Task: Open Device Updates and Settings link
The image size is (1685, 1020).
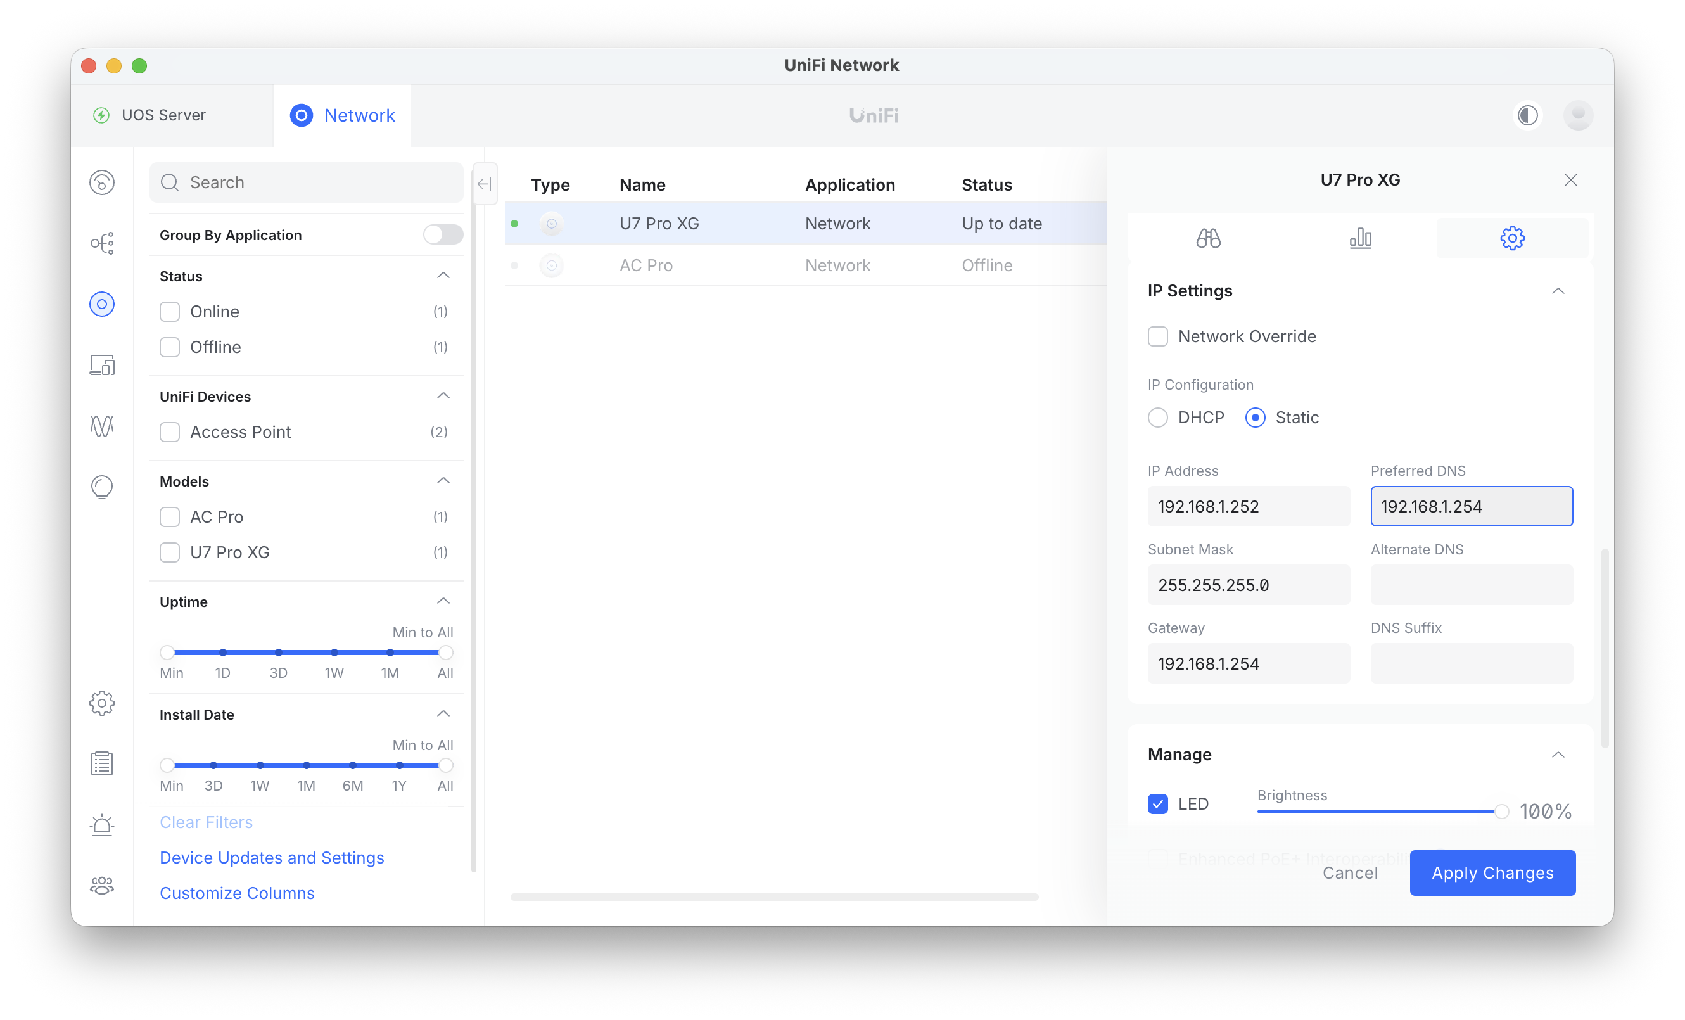Action: 272,857
